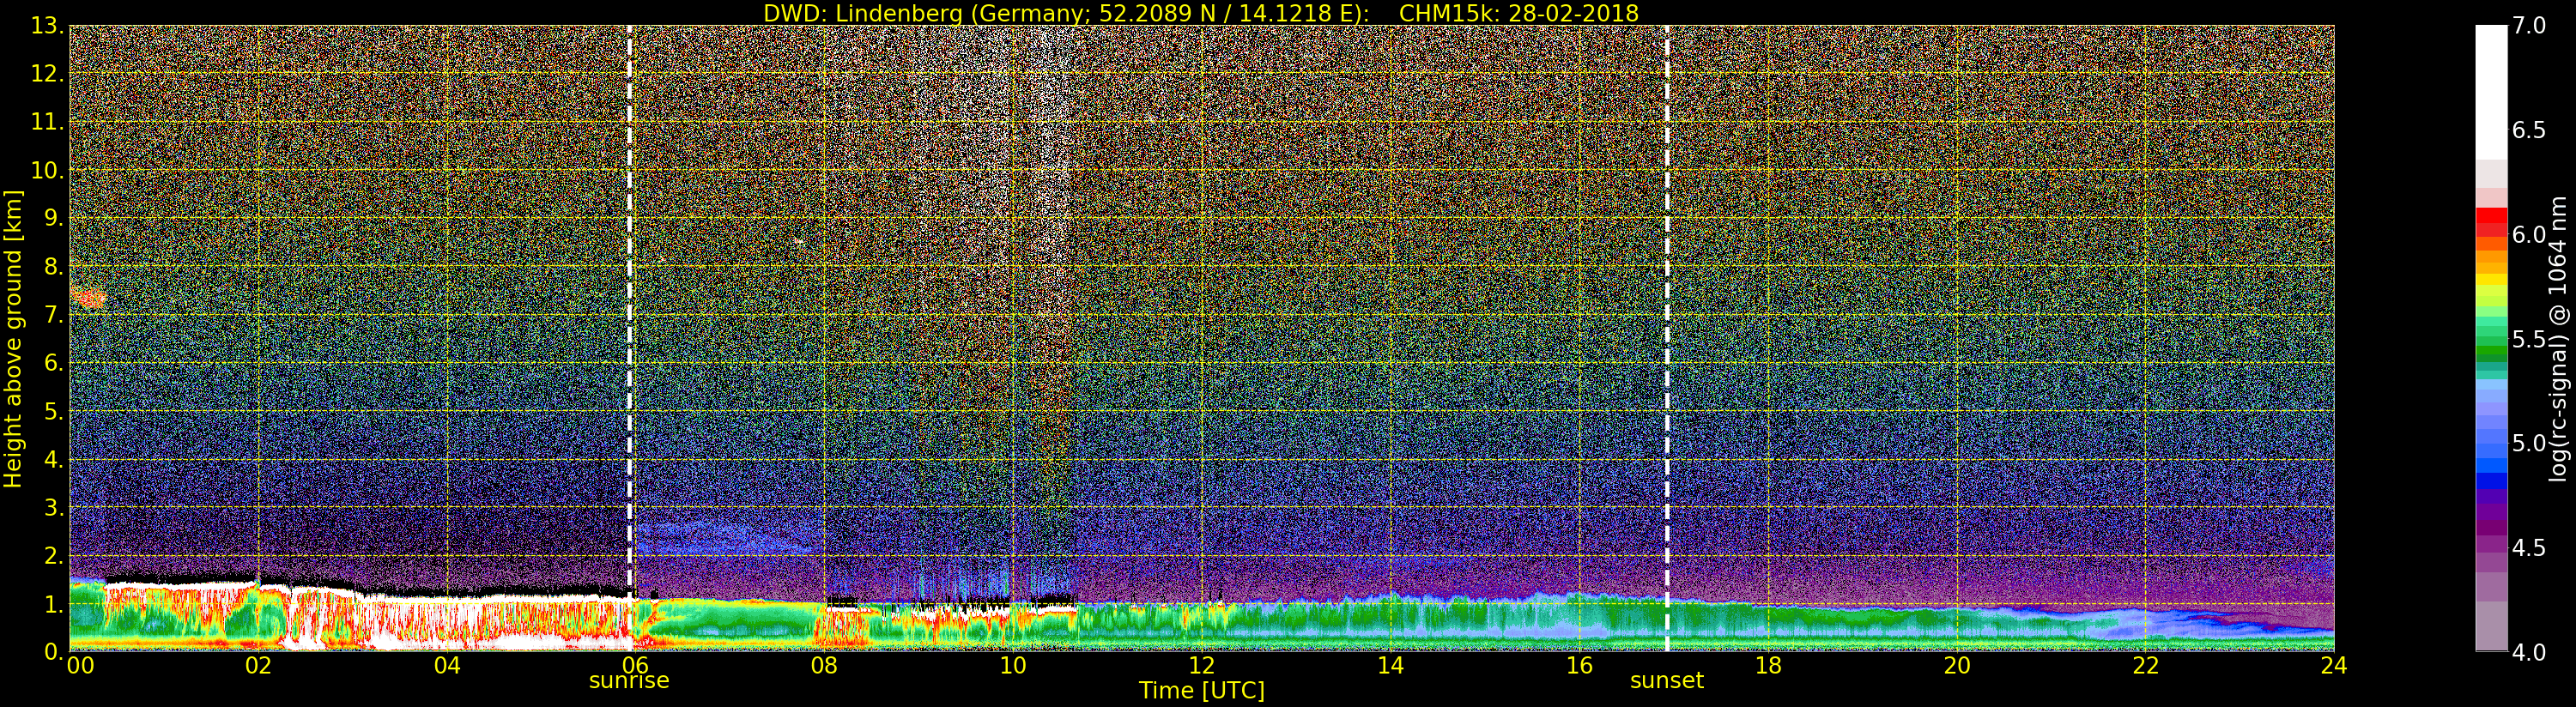The height and width of the screenshot is (707, 2576).
Task: Click the time axis tick '12'
Action: pyautogui.click(x=1202, y=665)
